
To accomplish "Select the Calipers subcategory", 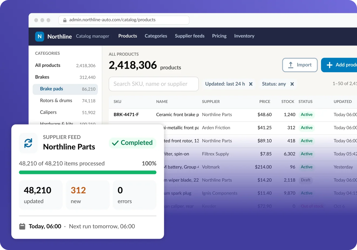I will (x=65, y=113).
